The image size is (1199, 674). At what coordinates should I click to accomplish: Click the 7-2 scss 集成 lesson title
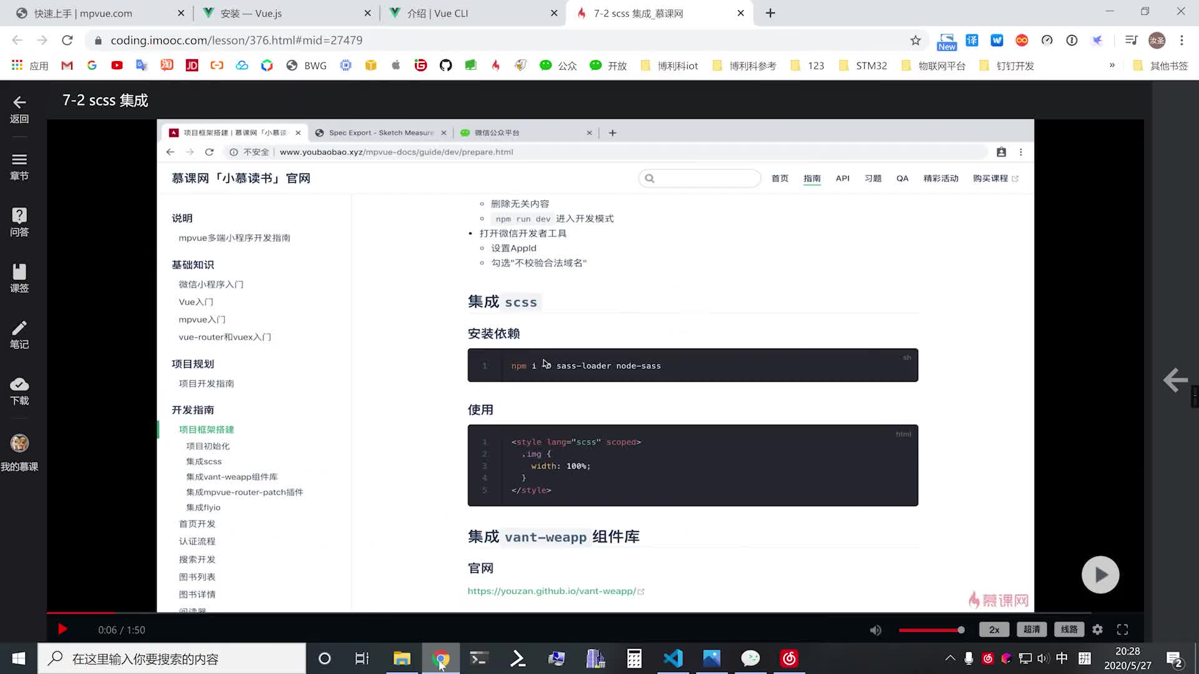[106, 100]
